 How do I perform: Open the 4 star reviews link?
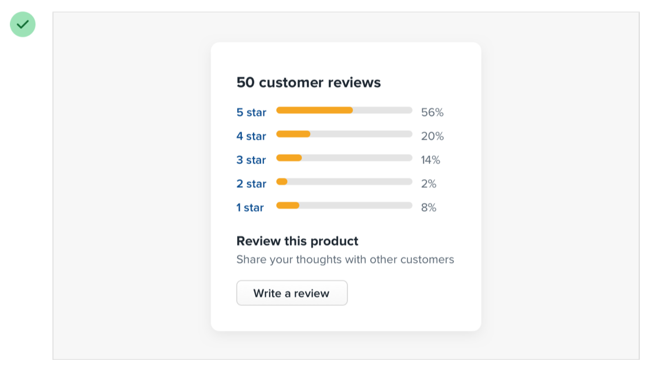tap(251, 136)
